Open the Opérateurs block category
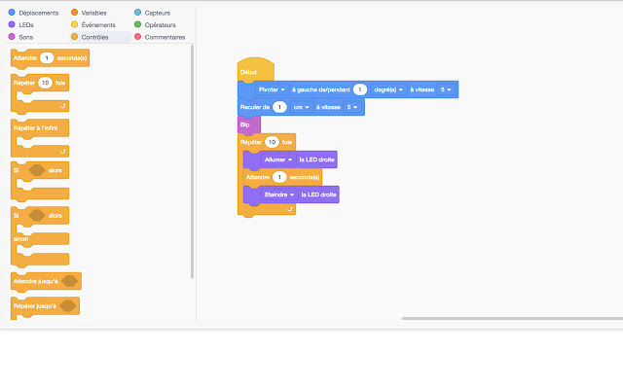 [x=155, y=24]
